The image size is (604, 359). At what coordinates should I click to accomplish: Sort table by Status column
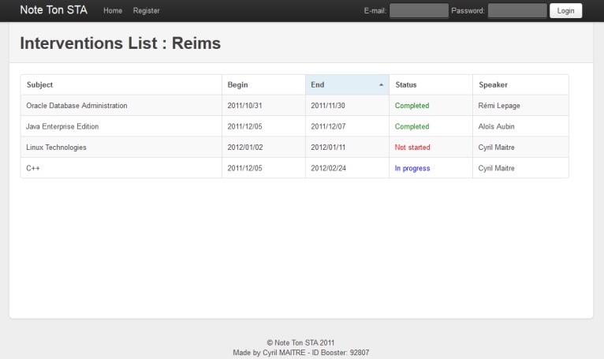tap(431, 85)
